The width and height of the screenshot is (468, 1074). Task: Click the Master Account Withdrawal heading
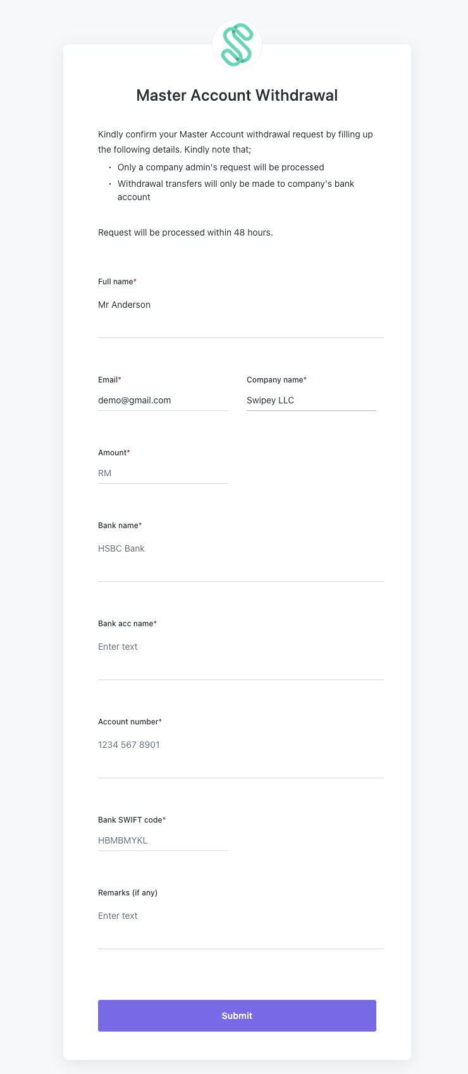237,95
